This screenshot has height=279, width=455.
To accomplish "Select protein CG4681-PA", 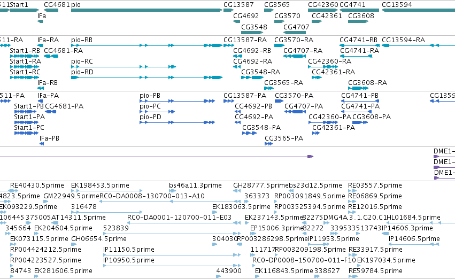I will 50,112.
